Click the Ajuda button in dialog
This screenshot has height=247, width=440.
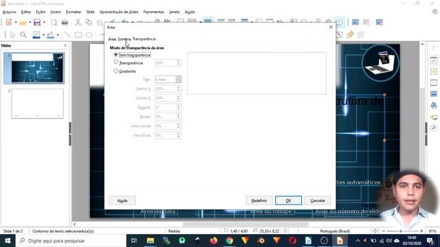click(x=122, y=200)
